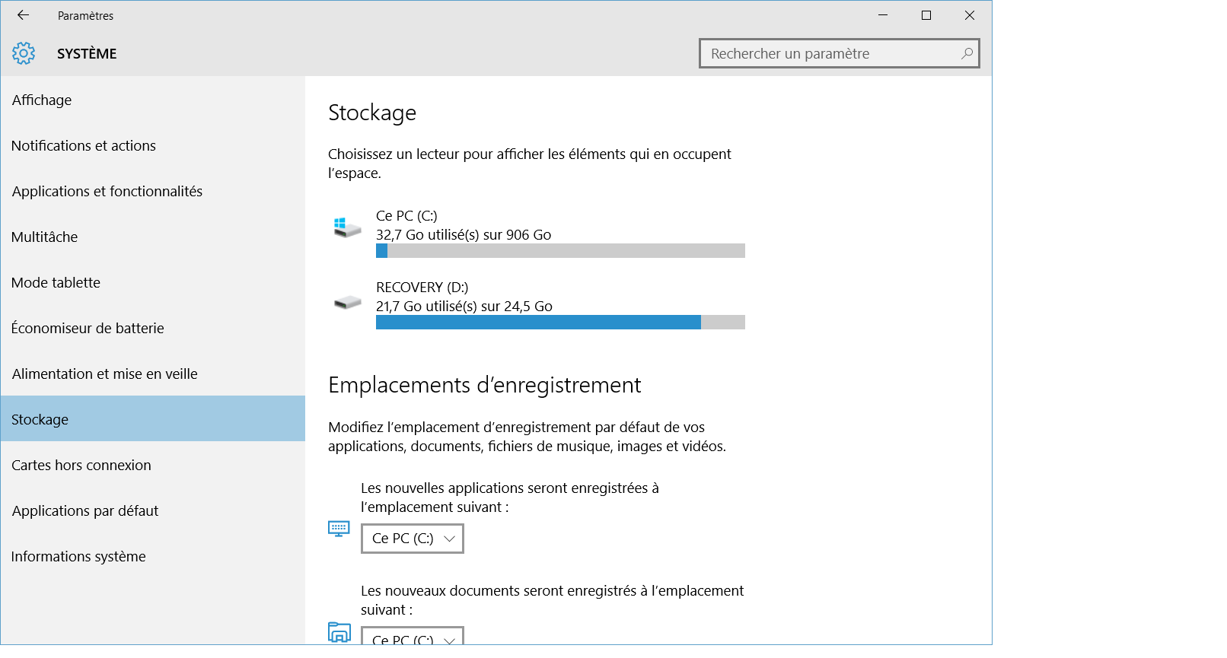This screenshot has height=658, width=1227.
Task: Click the C: drive usage bar
Action: coord(560,251)
